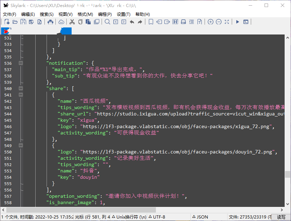Open the 设置(T) menu

point(123,14)
